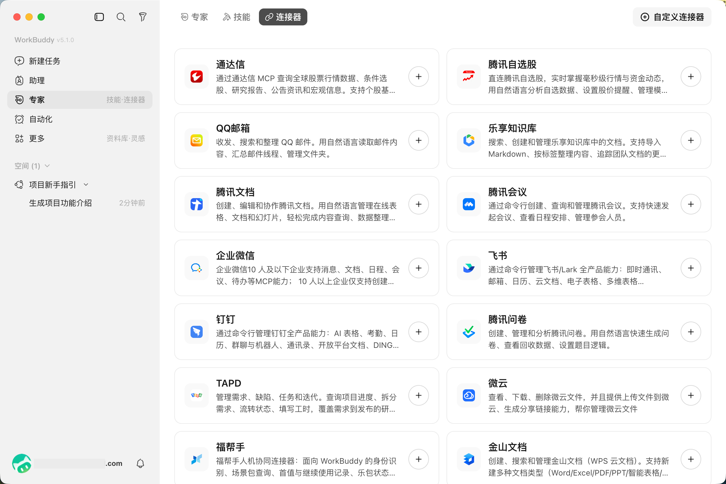
Task: Click the 2分钟前 timestamp
Action: point(132,203)
